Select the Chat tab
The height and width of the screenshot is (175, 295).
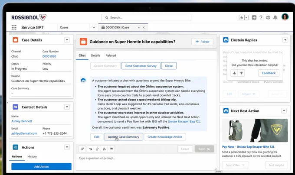click(x=82, y=55)
